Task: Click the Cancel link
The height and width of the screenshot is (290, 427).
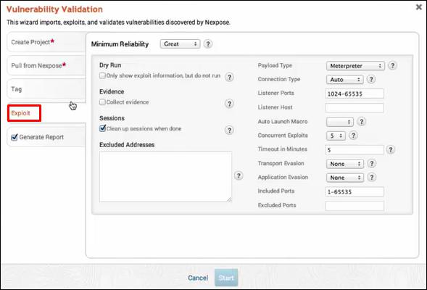Action: coord(198,278)
